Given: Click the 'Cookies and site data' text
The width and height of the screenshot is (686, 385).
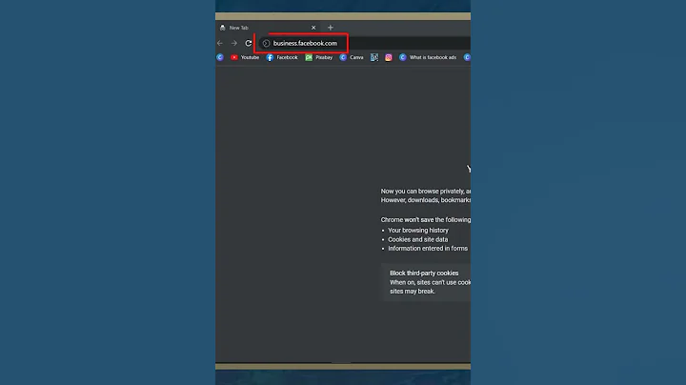Looking at the screenshot, I should pyautogui.click(x=418, y=239).
